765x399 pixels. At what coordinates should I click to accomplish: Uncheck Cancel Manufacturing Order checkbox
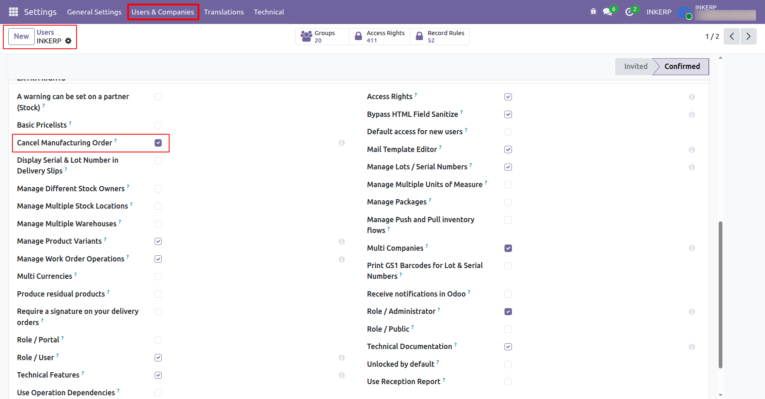click(158, 143)
